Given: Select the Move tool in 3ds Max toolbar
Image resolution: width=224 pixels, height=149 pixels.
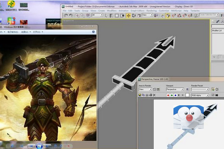Looking at the screenshot, I should [129, 15].
